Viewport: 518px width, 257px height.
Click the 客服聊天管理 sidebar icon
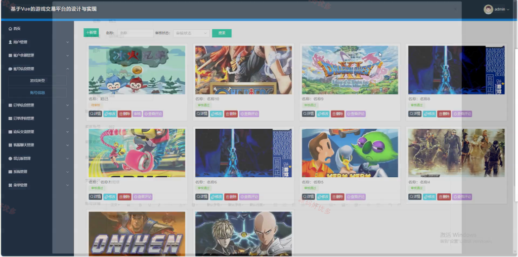pyautogui.click(x=10, y=145)
